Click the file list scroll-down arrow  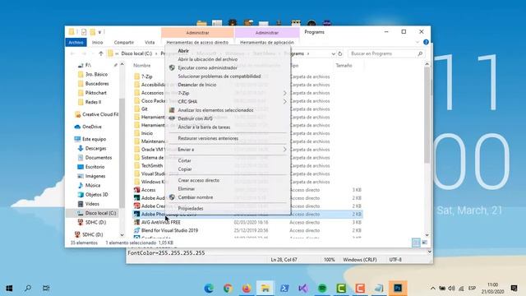pos(427,235)
